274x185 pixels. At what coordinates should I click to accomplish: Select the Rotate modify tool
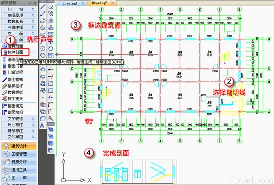51,48
